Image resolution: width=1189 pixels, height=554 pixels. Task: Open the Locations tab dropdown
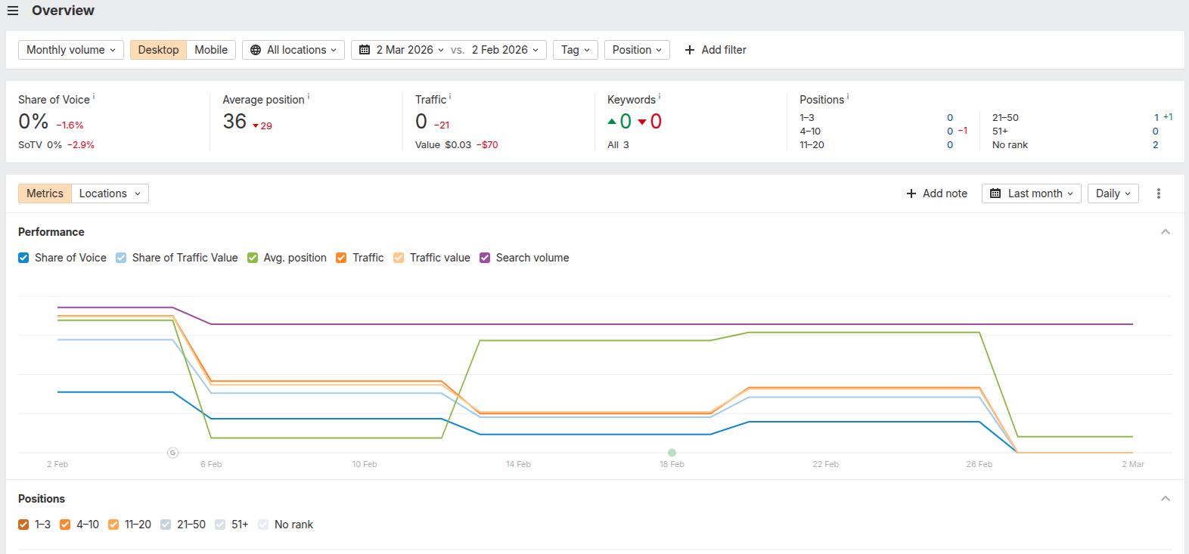click(x=110, y=193)
